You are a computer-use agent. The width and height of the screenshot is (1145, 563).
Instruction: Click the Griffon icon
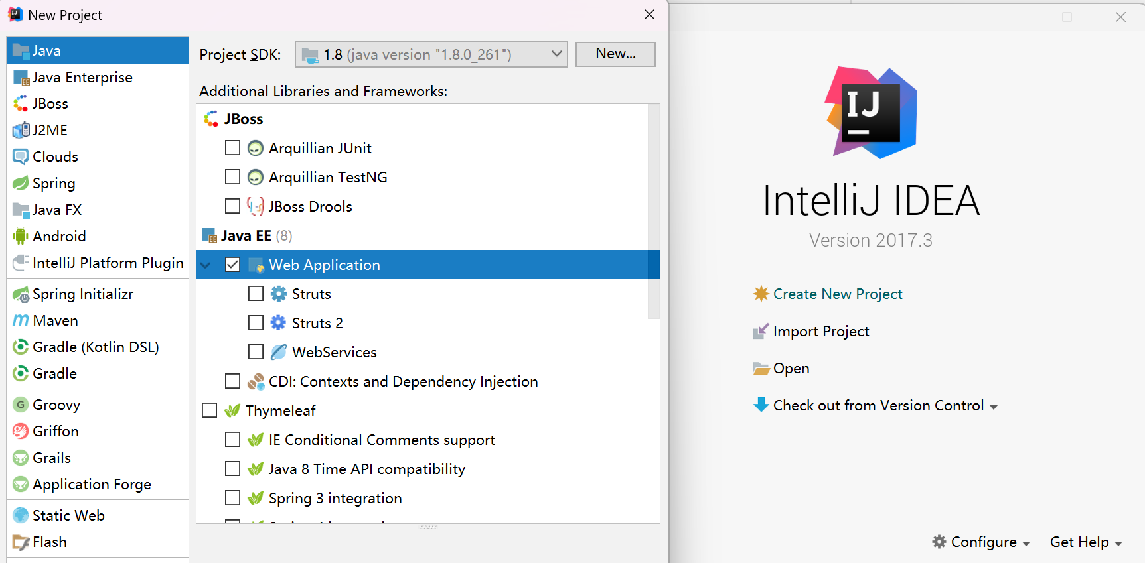21,431
